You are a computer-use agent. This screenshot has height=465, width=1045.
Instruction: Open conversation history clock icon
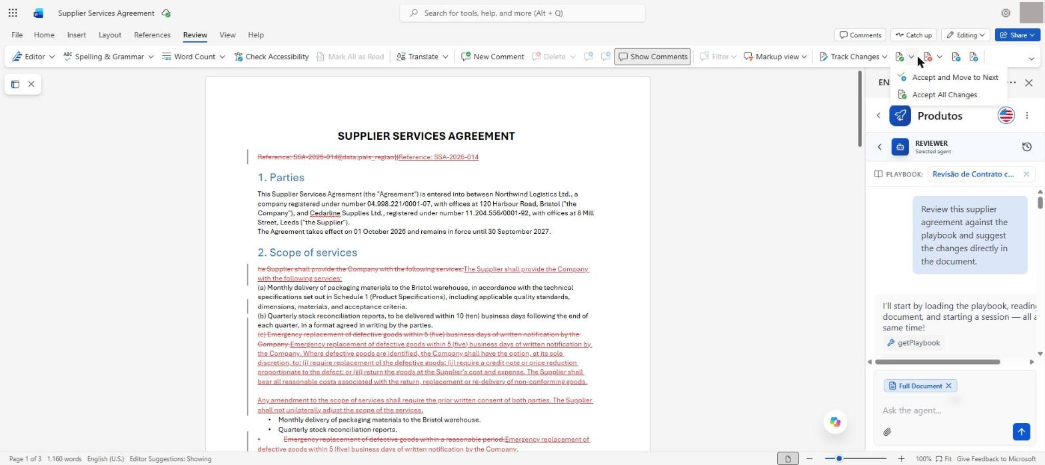(x=1027, y=147)
